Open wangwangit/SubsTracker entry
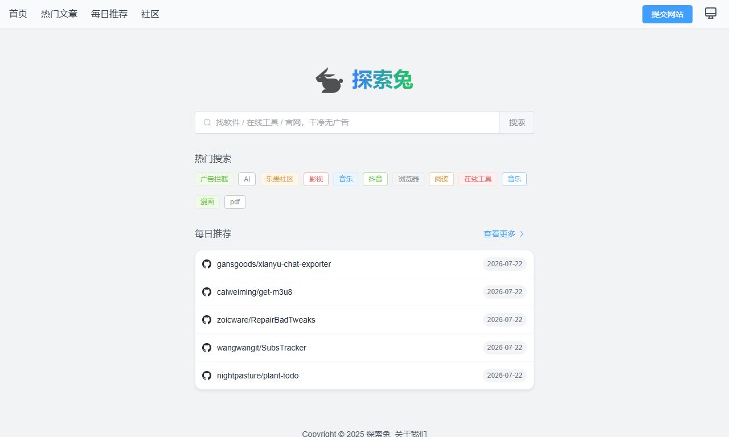 pos(364,348)
